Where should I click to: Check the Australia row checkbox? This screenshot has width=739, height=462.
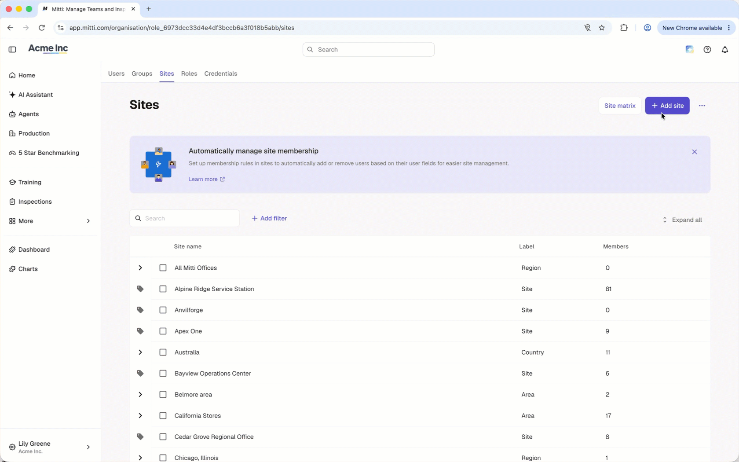point(163,352)
